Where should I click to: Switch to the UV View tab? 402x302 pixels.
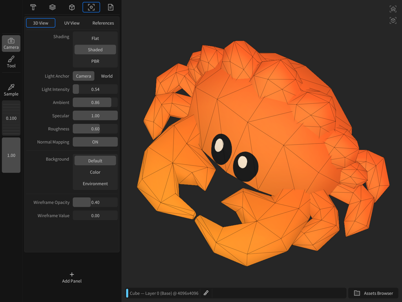pyautogui.click(x=72, y=23)
